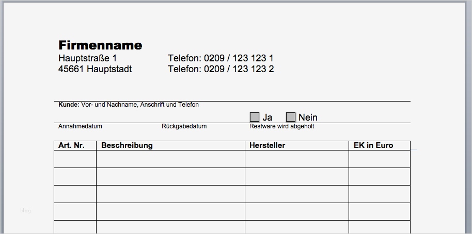Viewport: 472px width, 234px height.
Task: Click the EK in Euro column header
Action: (373, 145)
